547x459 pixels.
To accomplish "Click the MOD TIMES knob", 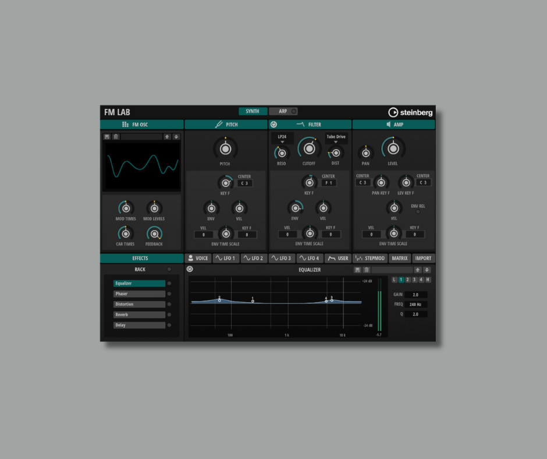I will 126,208.
